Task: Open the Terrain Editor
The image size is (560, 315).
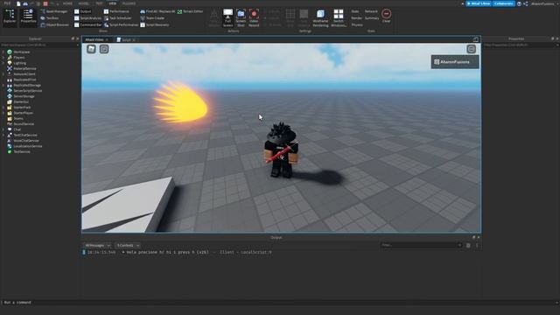Action: (x=190, y=11)
